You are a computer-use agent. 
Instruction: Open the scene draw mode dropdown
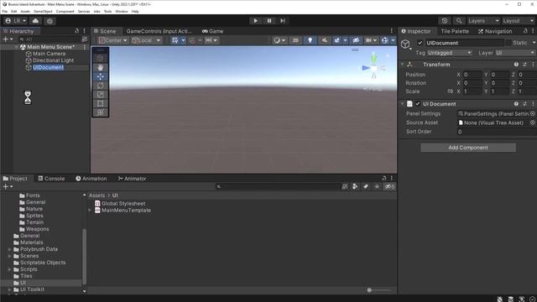pos(279,40)
